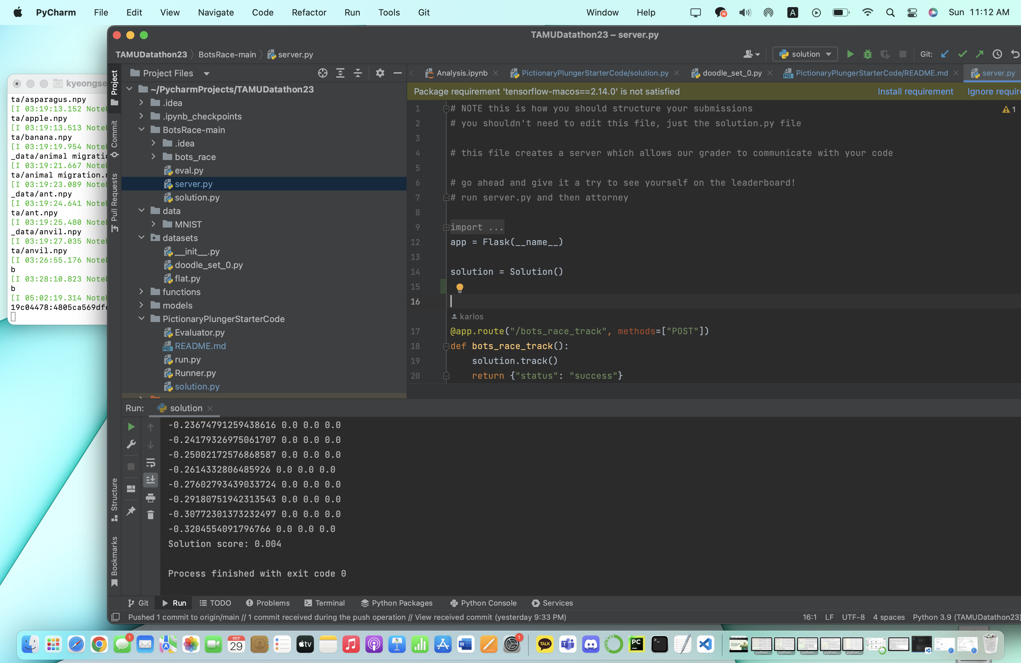Toggle pin tab in Run panel
Viewport: 1021px width, 663px height.
[x=131, y=510]
